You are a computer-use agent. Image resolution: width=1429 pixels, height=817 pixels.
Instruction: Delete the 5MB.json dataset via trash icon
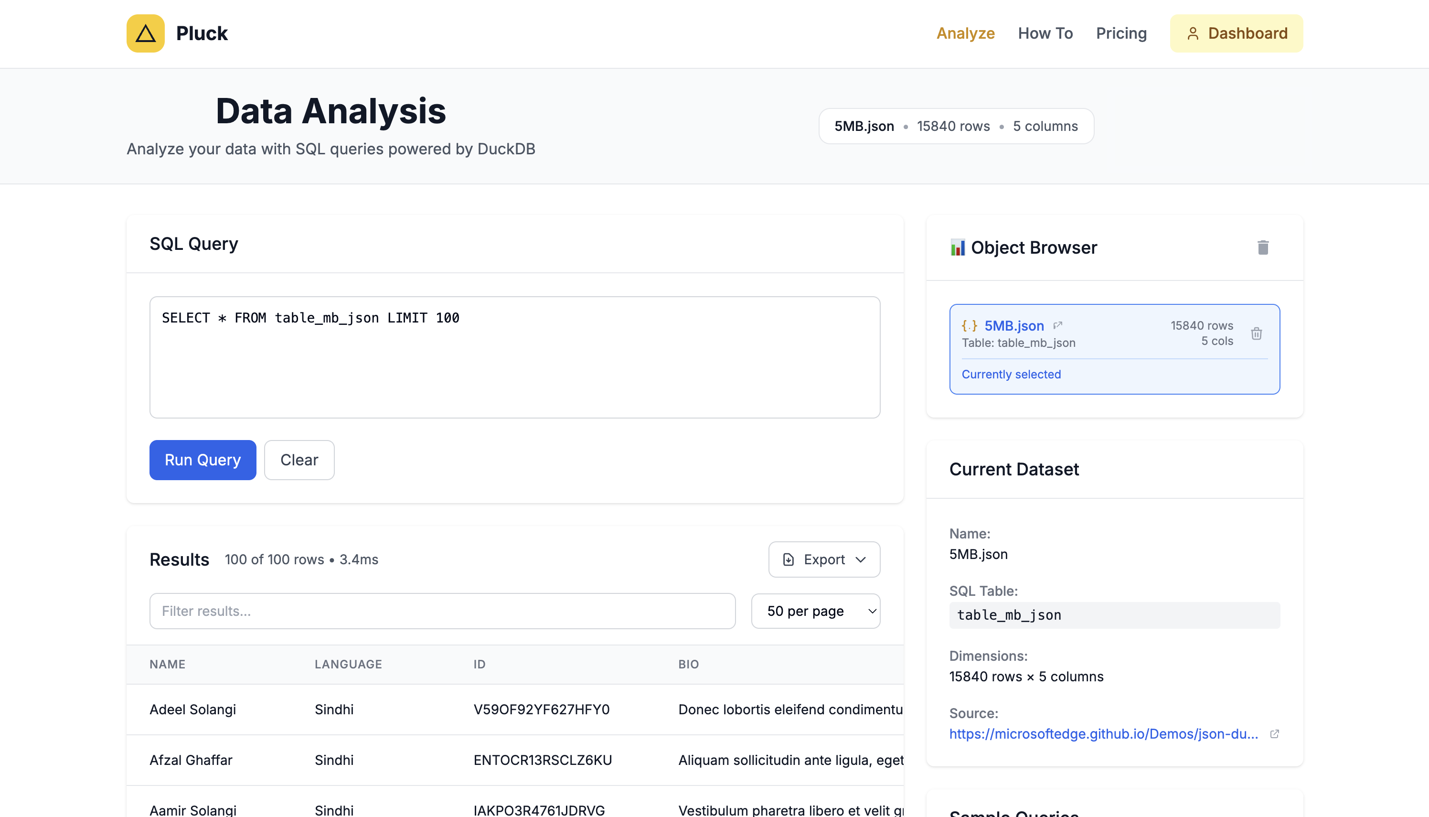click(x=1256, y=334)
